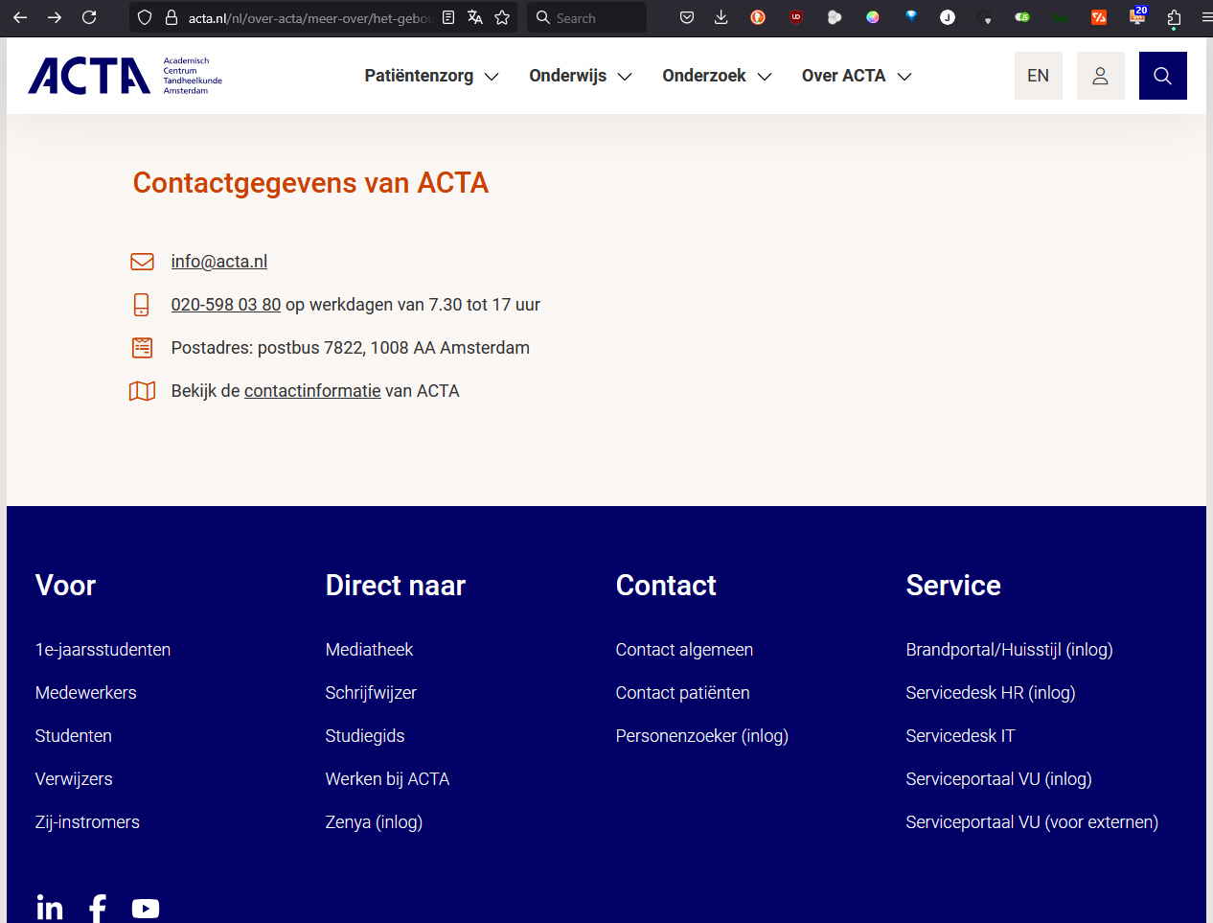Go to ACTA homepage via logo
1213x923 pixels.
(125, 76)
